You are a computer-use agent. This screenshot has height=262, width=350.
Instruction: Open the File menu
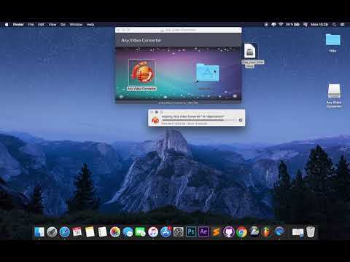coord(31,25)
